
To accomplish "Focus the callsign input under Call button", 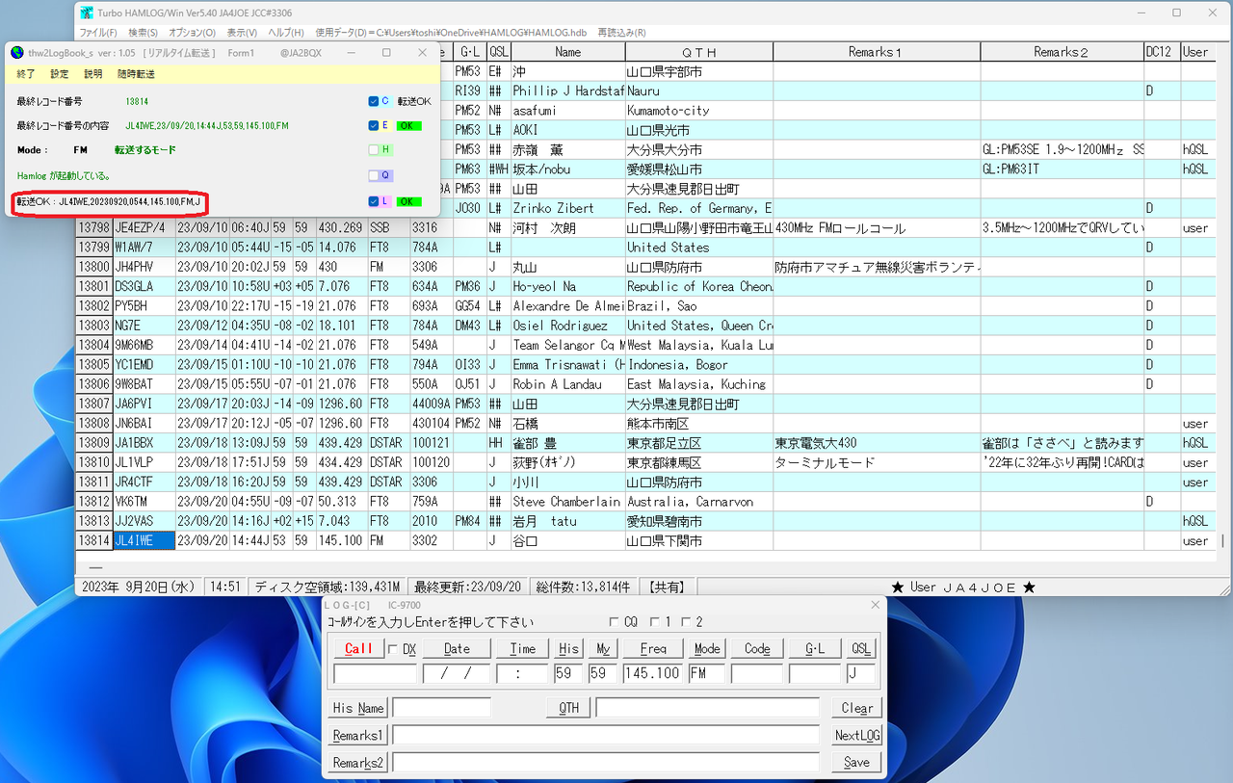I will (375, 673).
